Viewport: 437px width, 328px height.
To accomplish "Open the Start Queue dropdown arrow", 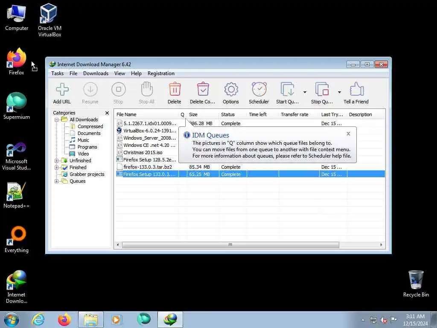I will [305, 92].
